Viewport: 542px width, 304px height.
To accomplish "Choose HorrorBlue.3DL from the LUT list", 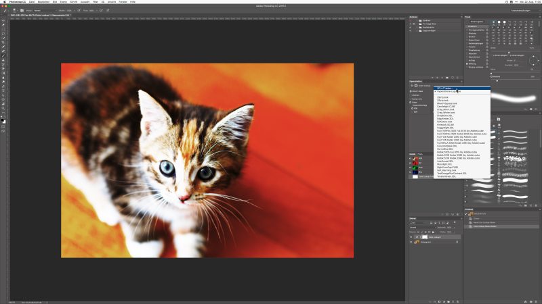I will [x=462, y=149].
